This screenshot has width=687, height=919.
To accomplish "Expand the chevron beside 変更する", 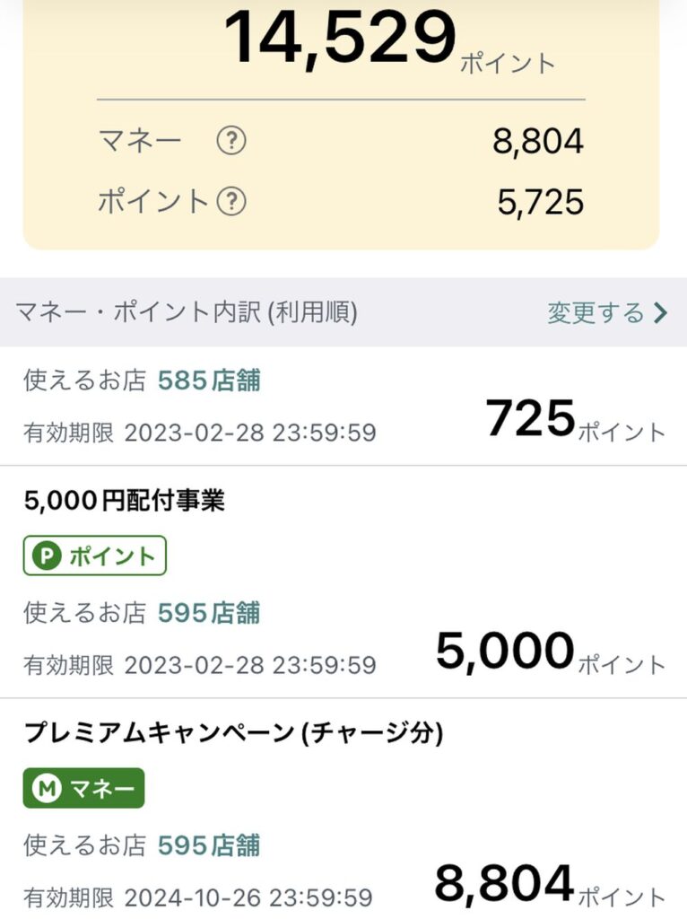I will (661, 312).
